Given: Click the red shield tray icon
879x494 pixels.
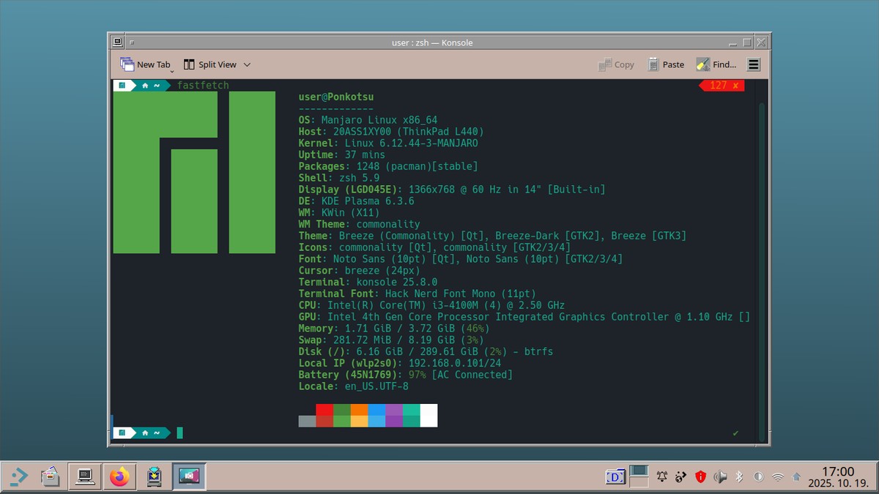Looking at the screenshot, I should [700, 477].
